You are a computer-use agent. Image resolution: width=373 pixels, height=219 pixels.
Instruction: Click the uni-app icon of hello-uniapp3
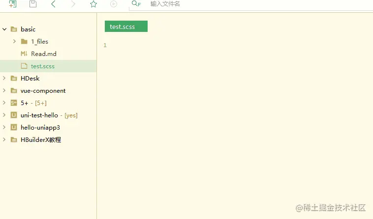pyautogui.click(x=14, y=127)
